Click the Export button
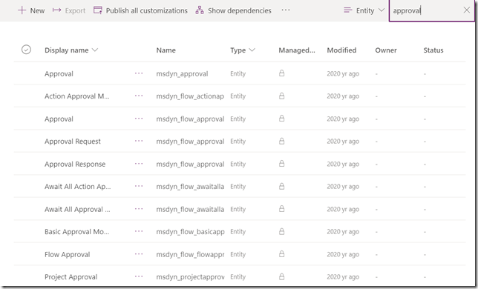 [x=69, y=10]
